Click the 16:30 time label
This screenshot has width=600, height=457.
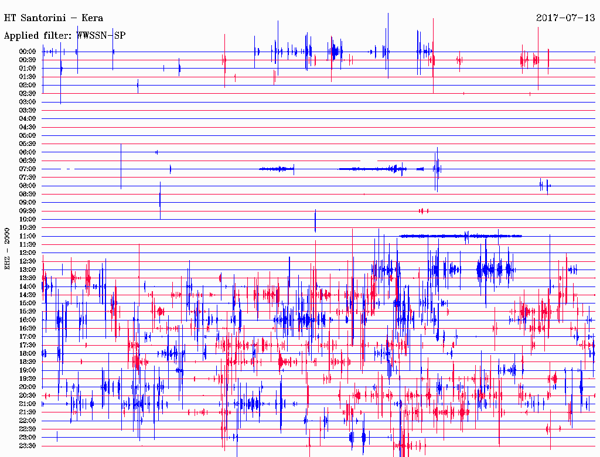click(27, 329)
